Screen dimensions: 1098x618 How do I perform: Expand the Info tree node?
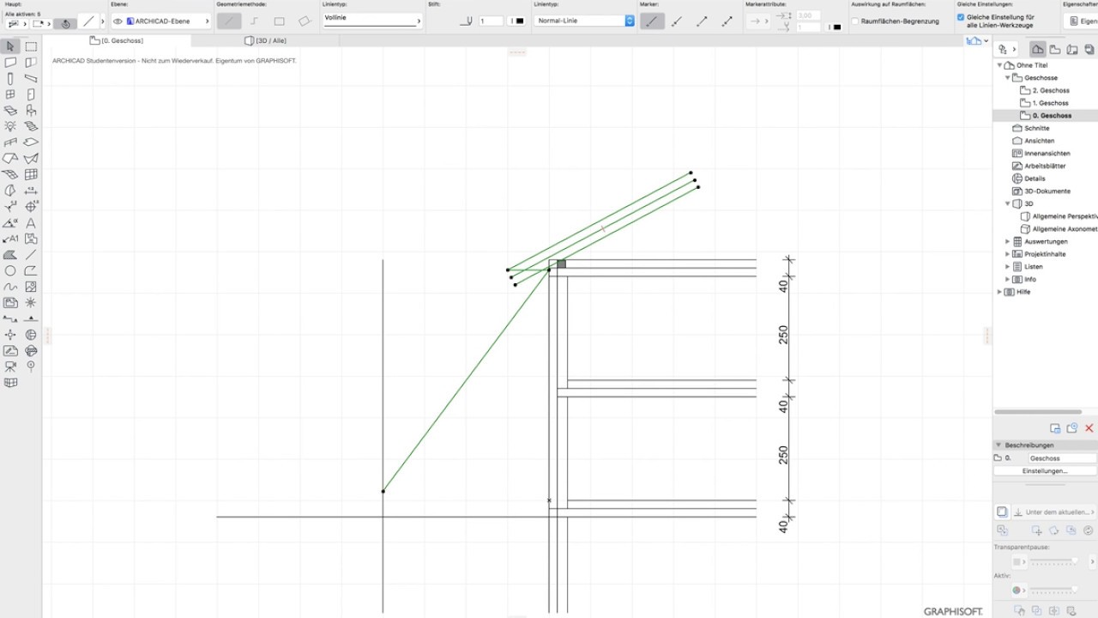(x=1008, y=279)
